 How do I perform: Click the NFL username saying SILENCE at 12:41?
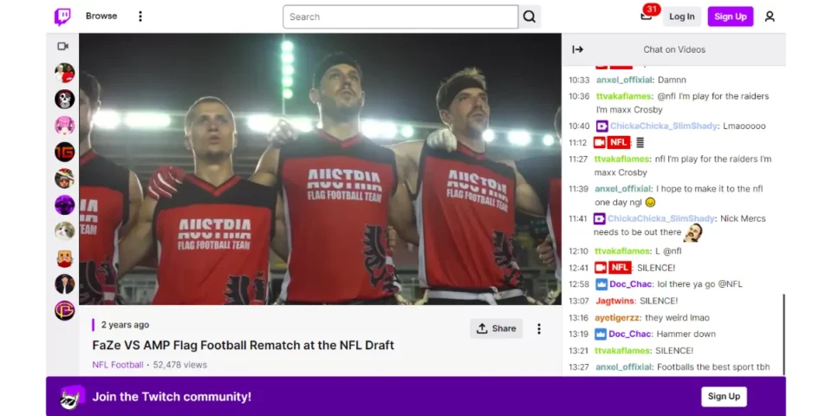620,268
